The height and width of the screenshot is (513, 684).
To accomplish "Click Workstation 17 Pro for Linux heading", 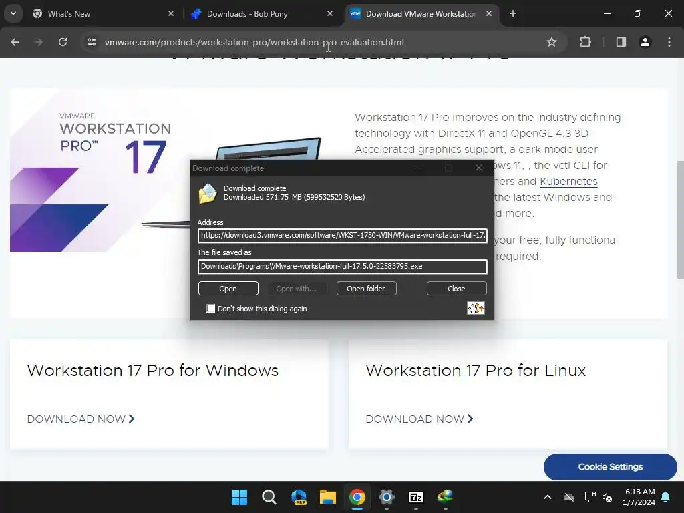I will 476,370.
